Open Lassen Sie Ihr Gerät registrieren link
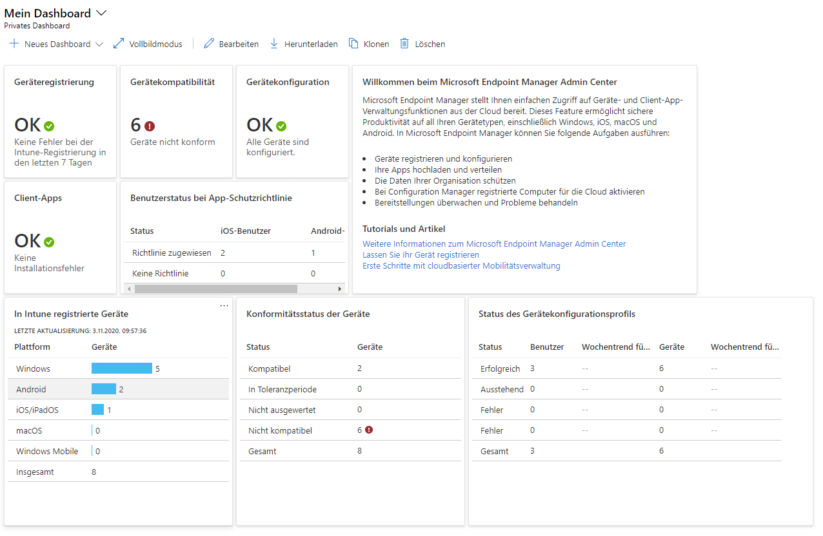823x536 pixels. click(421, 254)
